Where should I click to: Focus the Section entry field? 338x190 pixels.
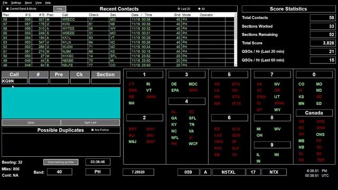point(106,81)
